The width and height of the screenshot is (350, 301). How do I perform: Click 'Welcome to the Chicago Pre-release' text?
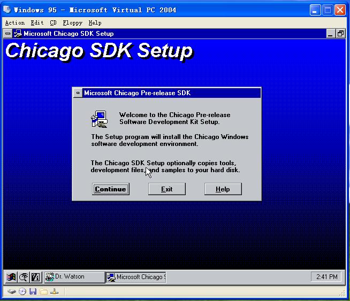(175, 115)
